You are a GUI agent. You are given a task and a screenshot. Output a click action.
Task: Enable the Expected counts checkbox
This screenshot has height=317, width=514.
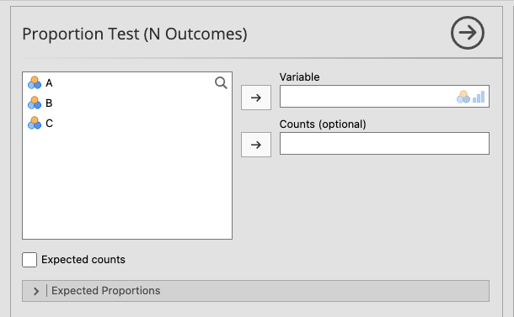click(x=29, y=260)
